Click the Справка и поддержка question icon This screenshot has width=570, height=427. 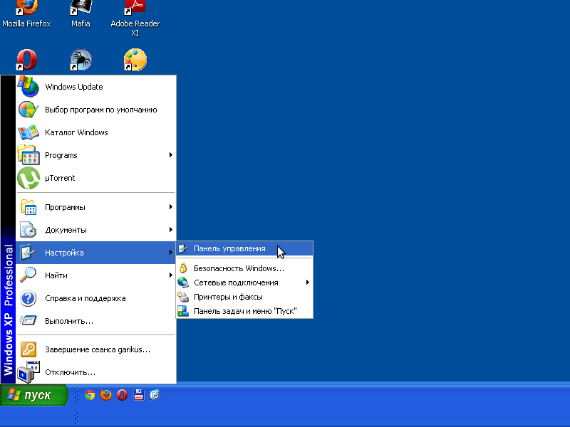pos(28,298)
